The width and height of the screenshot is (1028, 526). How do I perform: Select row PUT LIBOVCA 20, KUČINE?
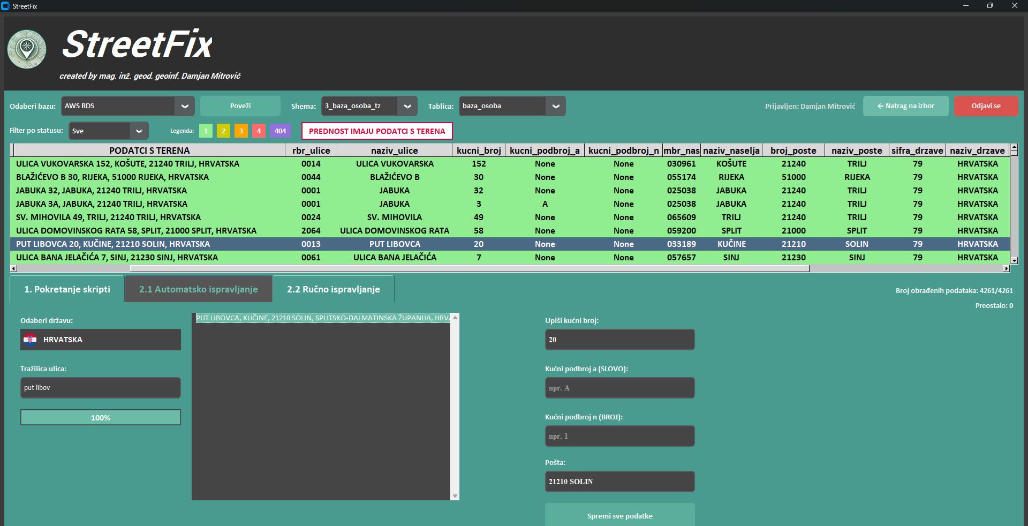(x=510, y=244)
